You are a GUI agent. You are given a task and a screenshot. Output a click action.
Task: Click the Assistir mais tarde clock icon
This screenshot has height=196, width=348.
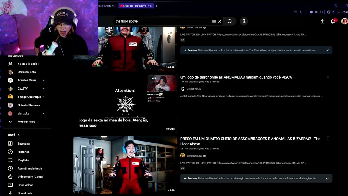pyautogui.click(x=10, y=169)
